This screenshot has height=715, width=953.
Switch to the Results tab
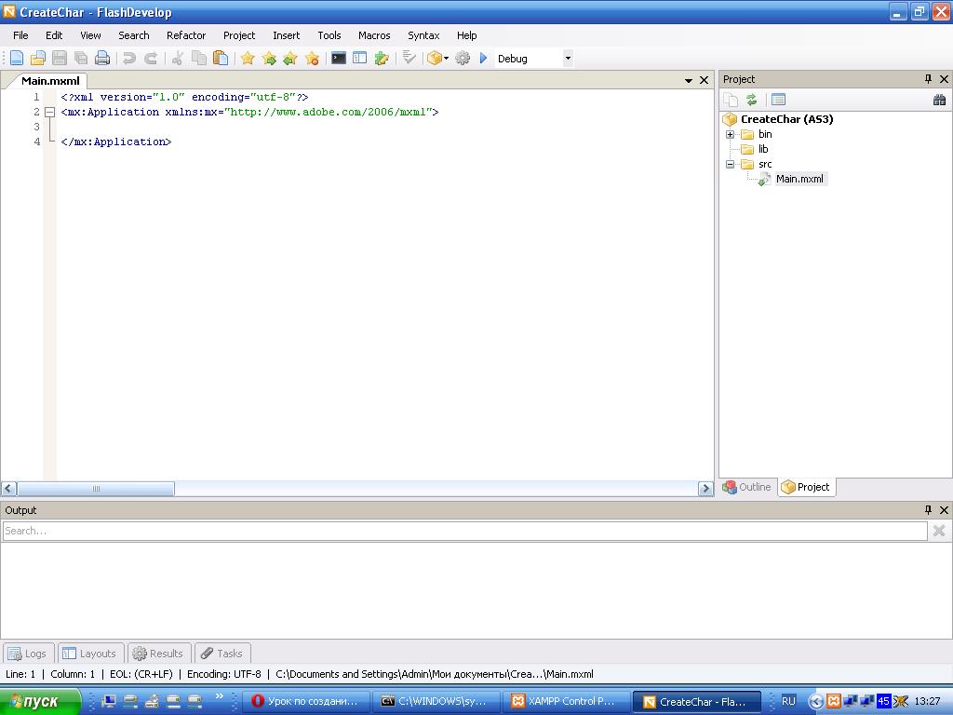point(158,654)
